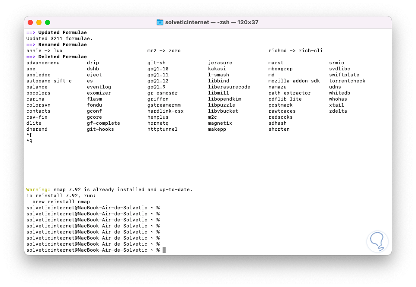Click the 'hardlink-osx' formula name

click(166, 111)
